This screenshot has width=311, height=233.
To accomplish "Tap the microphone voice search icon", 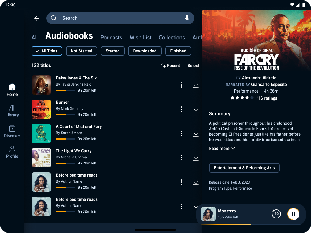I will coord(187,18).
